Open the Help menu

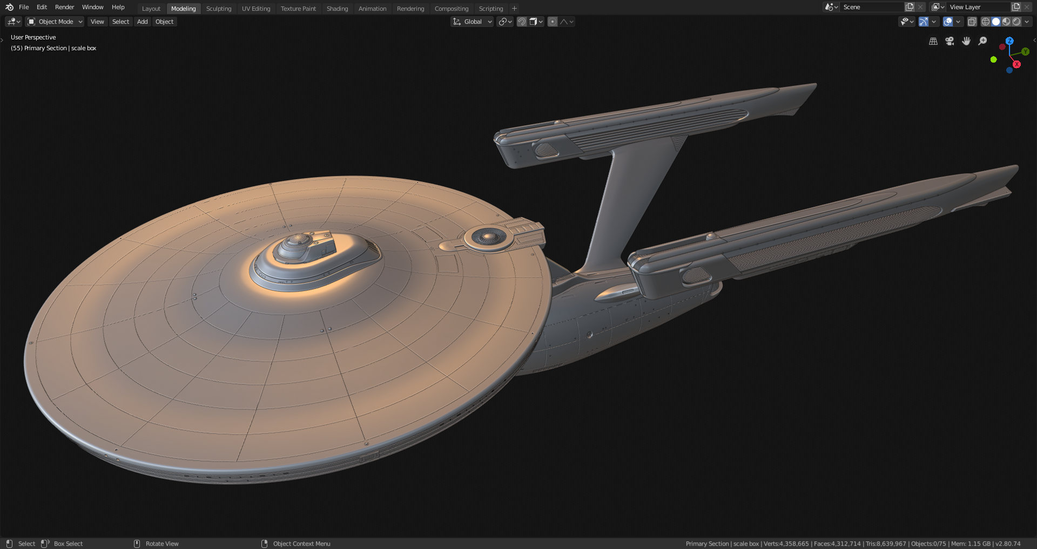pos(118,7)
